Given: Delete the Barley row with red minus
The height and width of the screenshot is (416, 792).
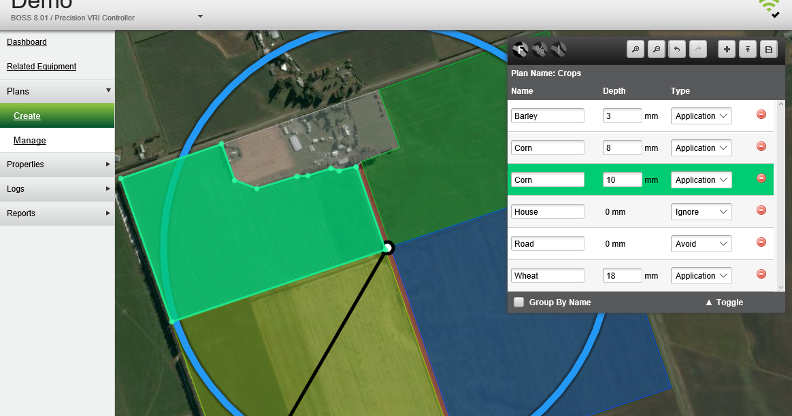Looking at the screenshot, I should tap(761, 114).
